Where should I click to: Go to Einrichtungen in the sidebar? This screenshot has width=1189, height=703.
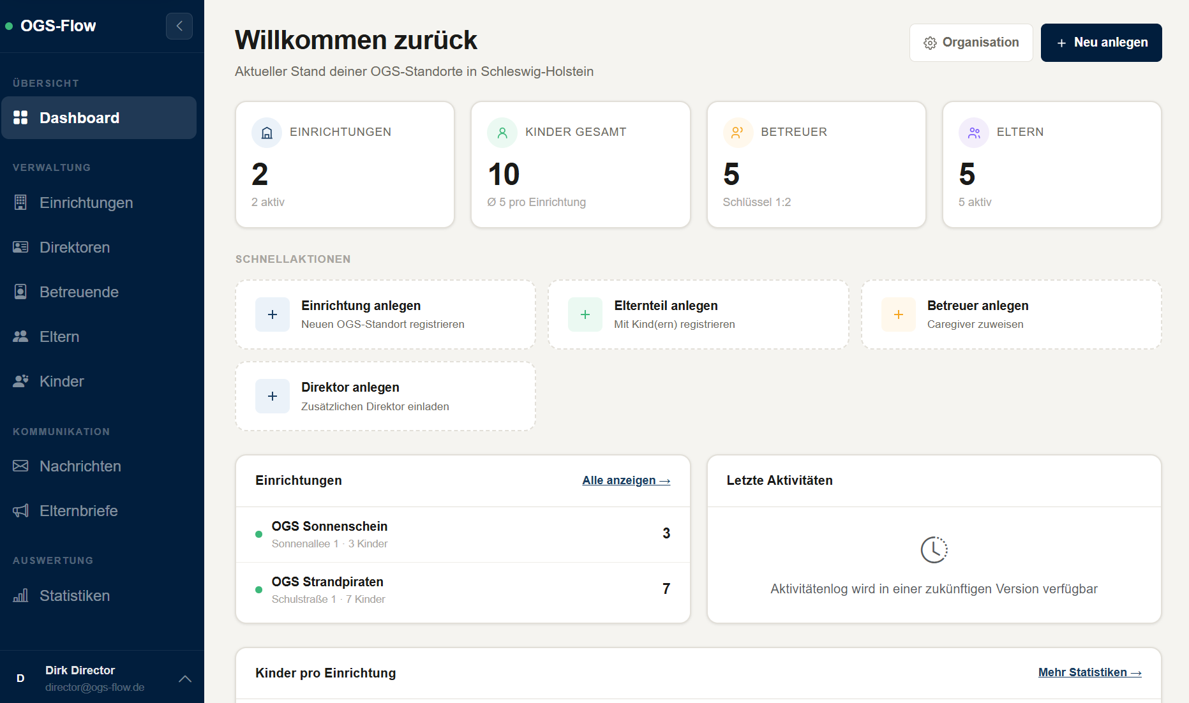(99, 202)
